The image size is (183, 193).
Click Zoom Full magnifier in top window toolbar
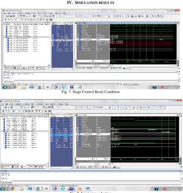(x=158, y=16)
